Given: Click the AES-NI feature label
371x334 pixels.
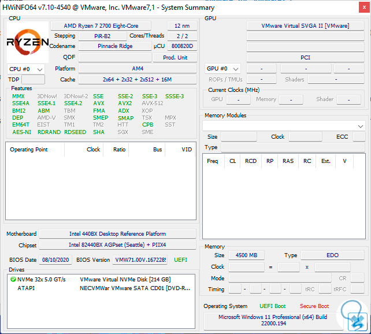Looking at the screenshot, I should [x=22, y=132].
